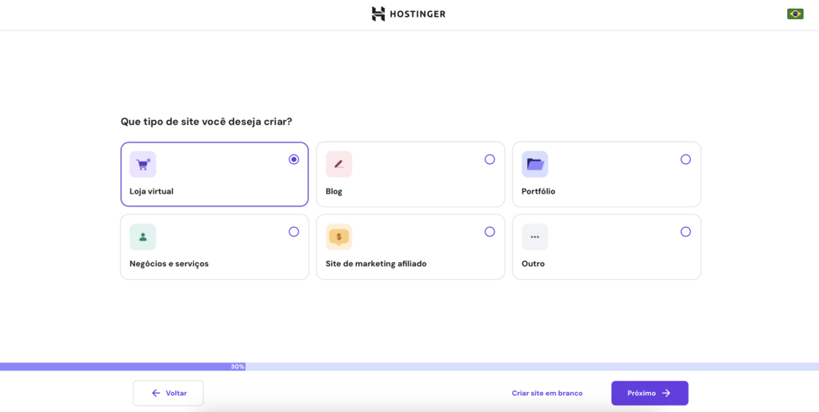Select the Site de marketing afiliado radio
Image resolution: width=819 pixels, height=412 pixels.
pos(489,232)
